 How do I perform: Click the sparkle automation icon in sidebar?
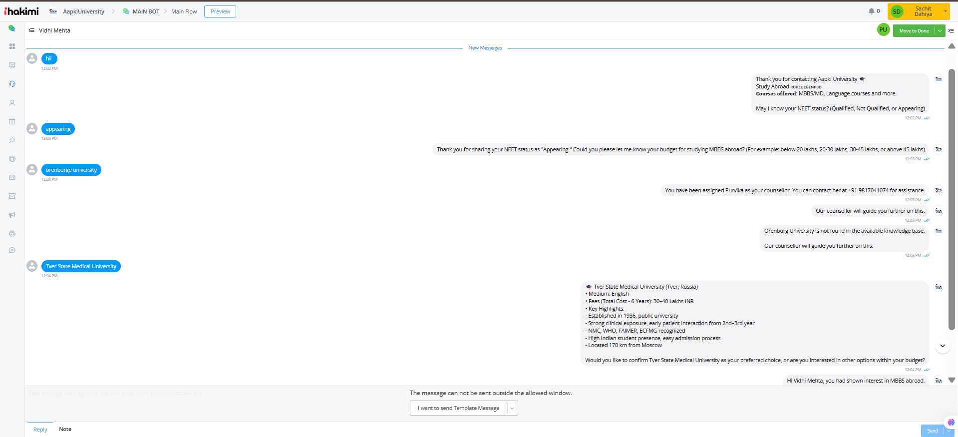[12, 140]
